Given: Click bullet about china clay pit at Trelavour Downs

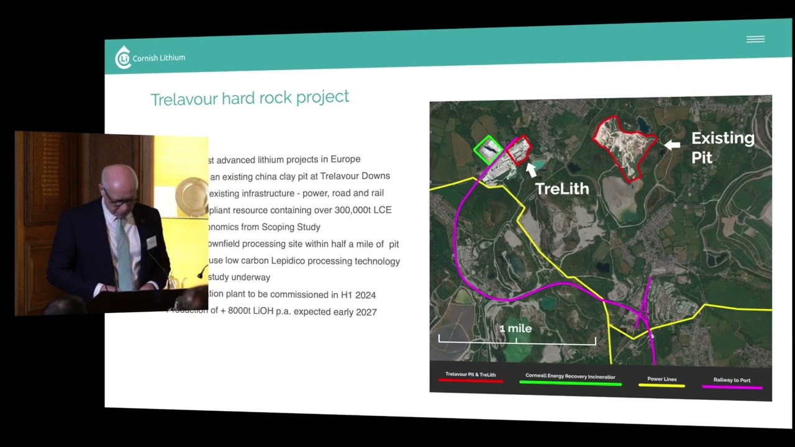Looking at the screenshot, I should (x=300, y=176).
